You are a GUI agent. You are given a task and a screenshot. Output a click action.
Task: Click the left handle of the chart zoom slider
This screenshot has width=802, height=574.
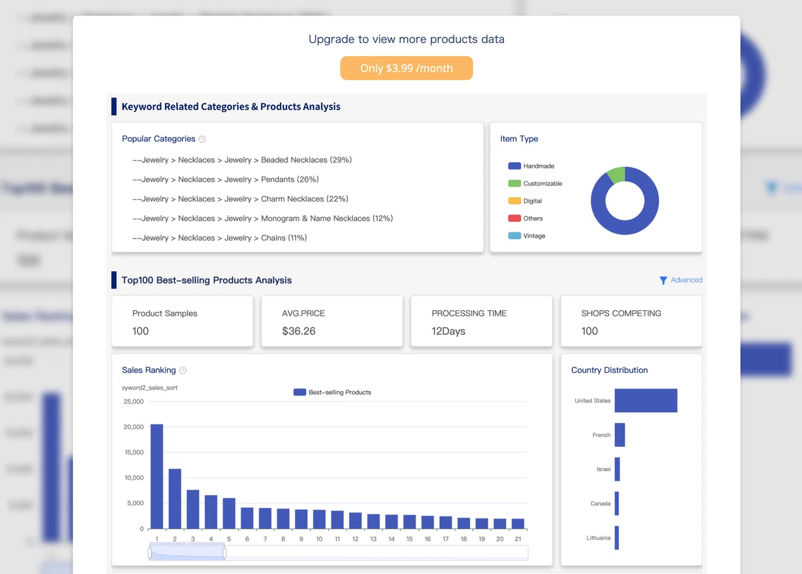tap(150, 553)
